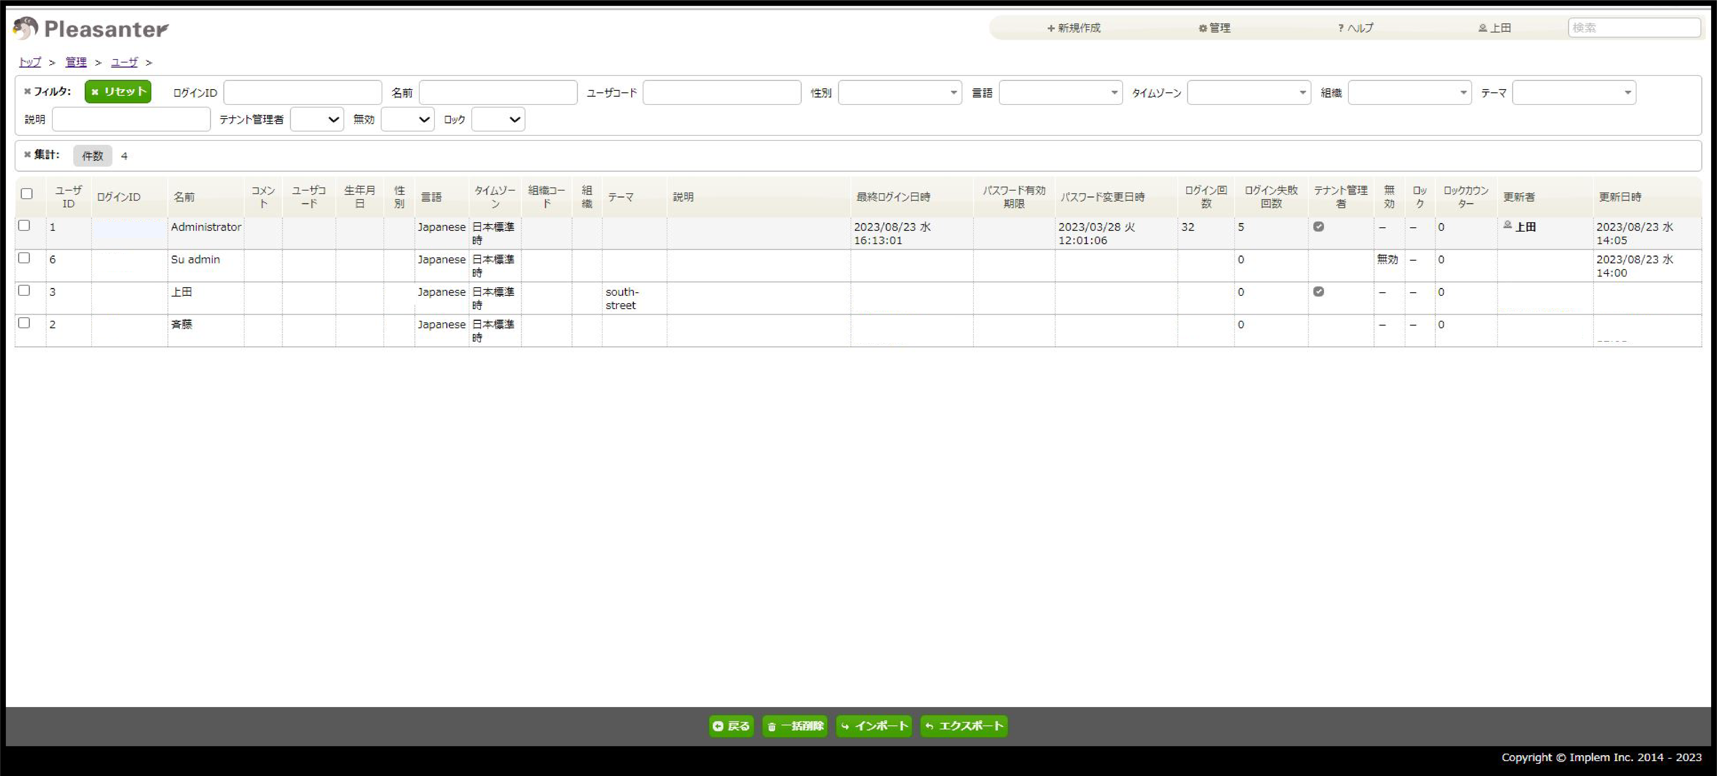Sort by 最終ログイン日時 column header

[x=912, y=197]
